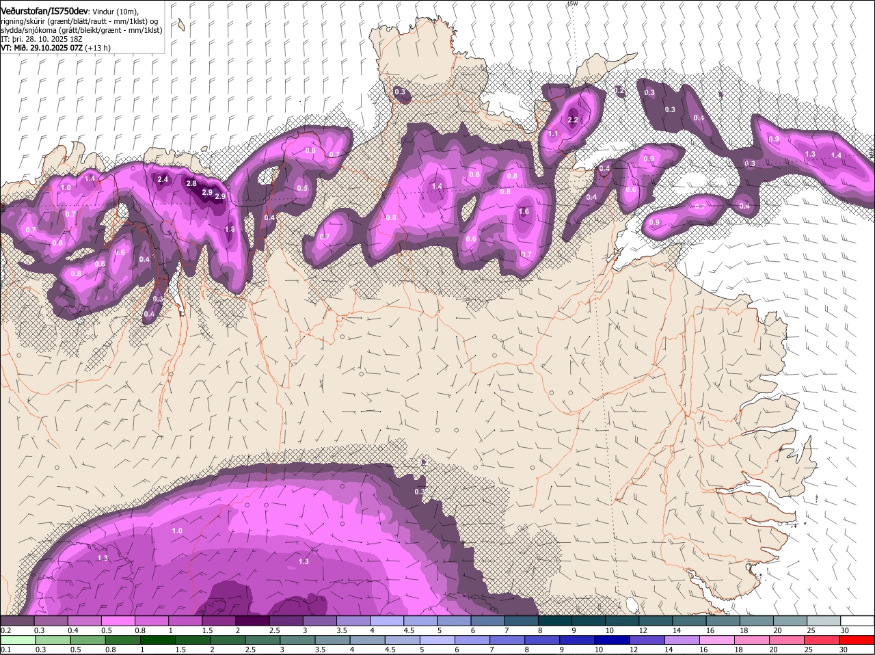This screenshot has width=875, height=655.
Task: Click the light purple swatch between 14 and 16 in lower legend
Action: pos(682,640)
